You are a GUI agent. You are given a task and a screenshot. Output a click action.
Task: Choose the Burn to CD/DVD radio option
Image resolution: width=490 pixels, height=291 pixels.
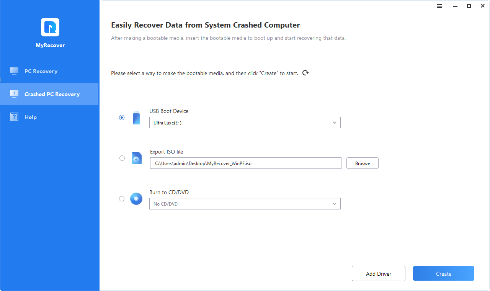pos(122,199)
